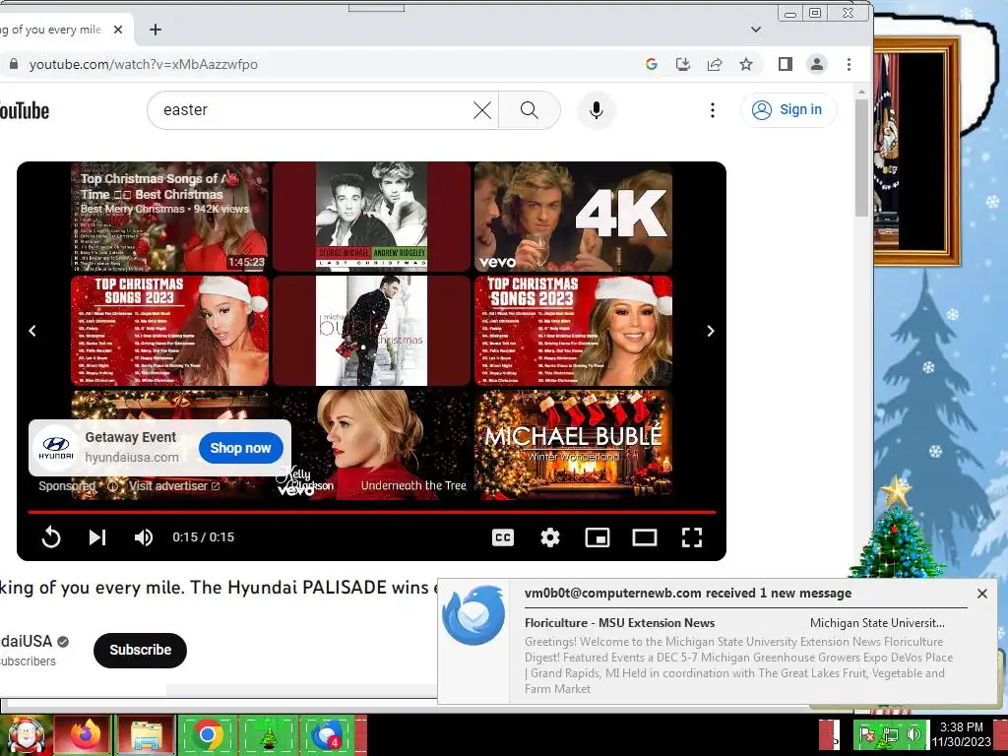Viewport: 1008px width, 756px height.
Task: Toggle Chrome side panel
Action: click(785, 64)
